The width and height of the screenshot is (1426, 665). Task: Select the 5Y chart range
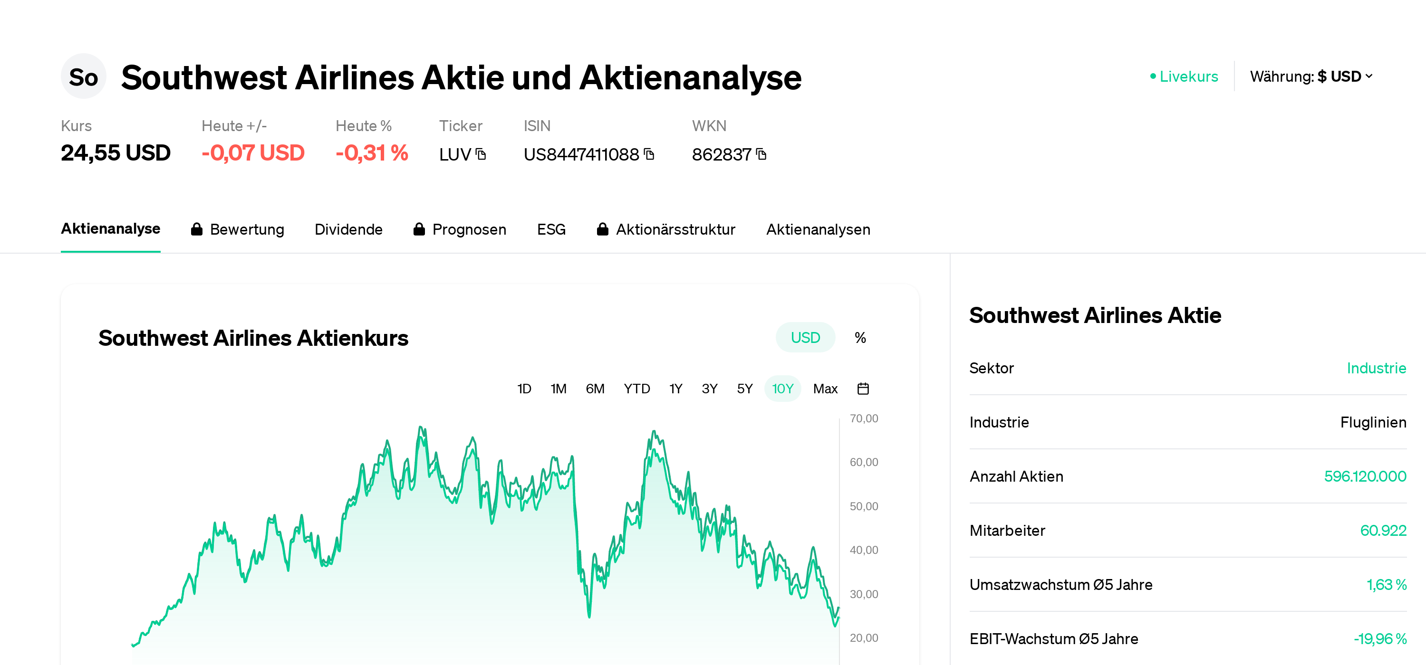tap(744, 389)
